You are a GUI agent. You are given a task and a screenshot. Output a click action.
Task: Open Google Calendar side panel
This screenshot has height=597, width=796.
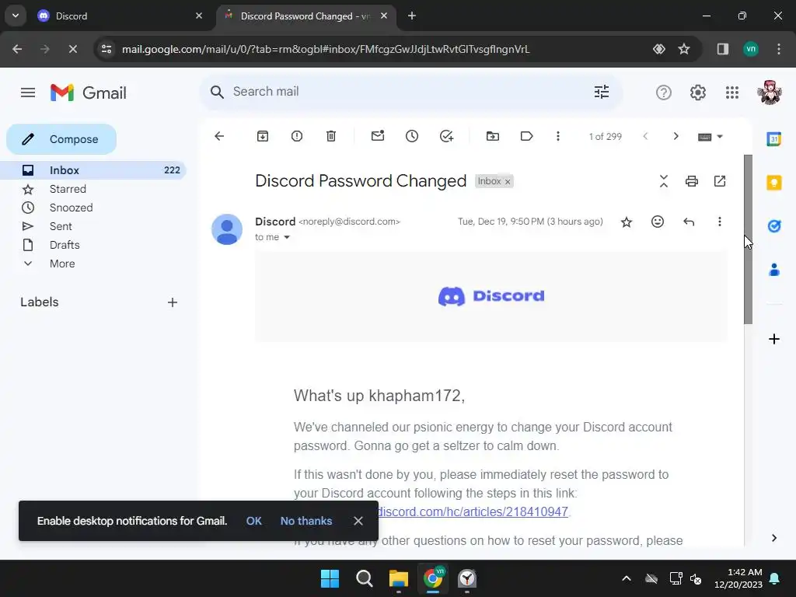tap(773, 138)
